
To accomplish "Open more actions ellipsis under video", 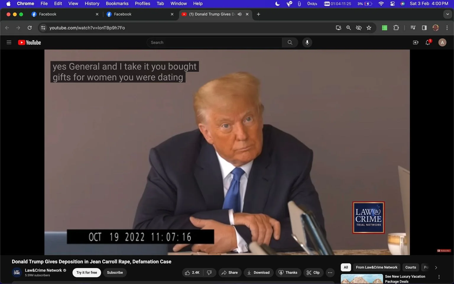I will coord(330,272).
